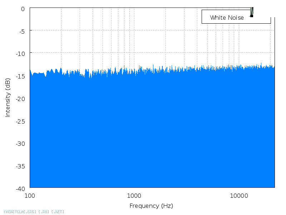Click the -5 intensity tick label
The image size is (286, 215).
pos(22,32)
